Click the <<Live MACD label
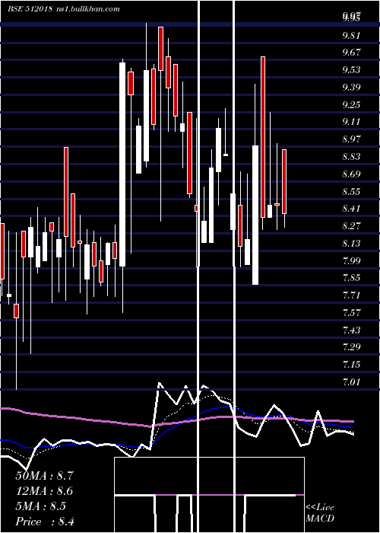 point(320,512)
